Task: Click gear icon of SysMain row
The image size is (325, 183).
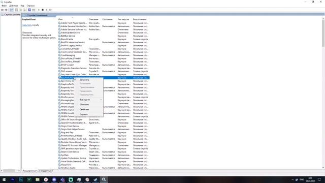Action: [x=59, y=155]
